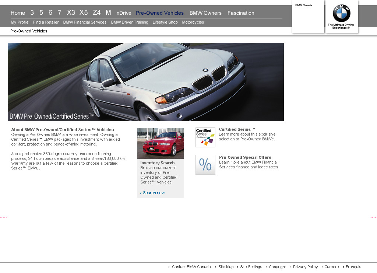Screen dimensions: 377x273
Task: Select the Pre-Owned Vehicles sub-navigation tab
Action: click(x=29, y=31)
